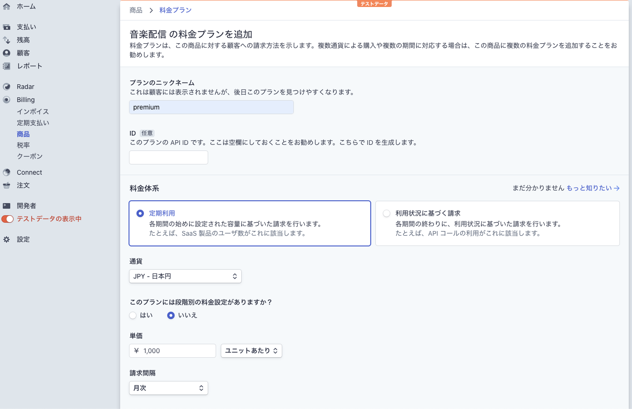The width and height of the screenshot is (632, 409).
Task: Open 顧客 in the sidebar
Action: click(23, 53)
